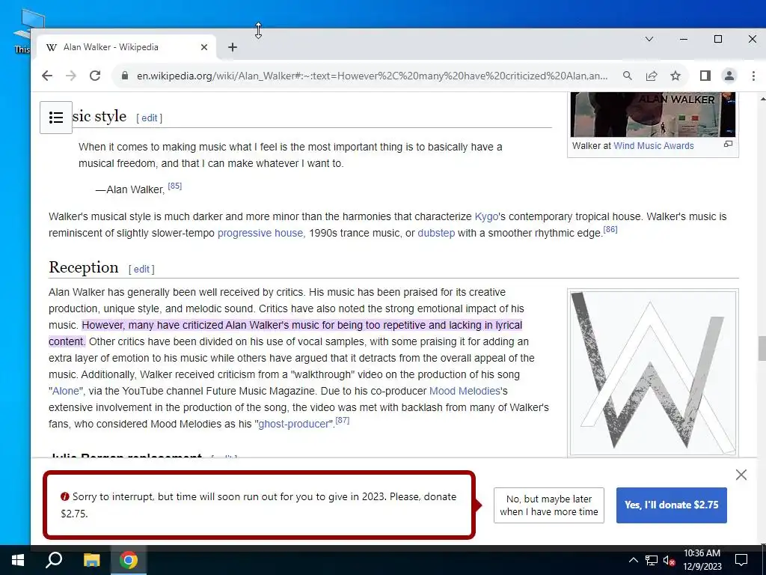Open a new browser tab

pyautogui.click(x=233, y=47)
